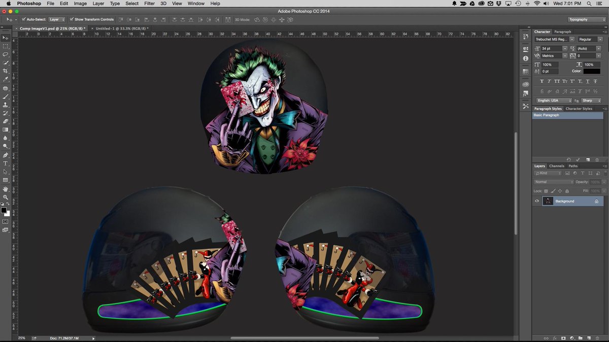Select the Spot Healing Brush tool

point(6,88)
